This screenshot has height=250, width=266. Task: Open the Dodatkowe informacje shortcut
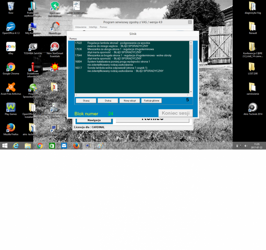pyautogui.click(x=33, y=70)
